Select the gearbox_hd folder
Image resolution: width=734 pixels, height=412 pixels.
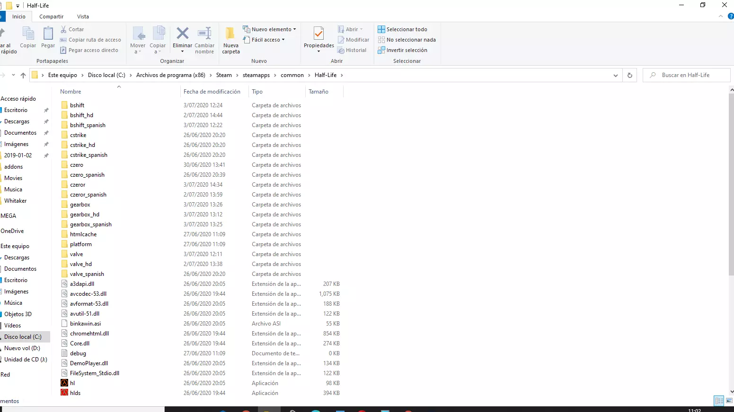coord(85,215)
